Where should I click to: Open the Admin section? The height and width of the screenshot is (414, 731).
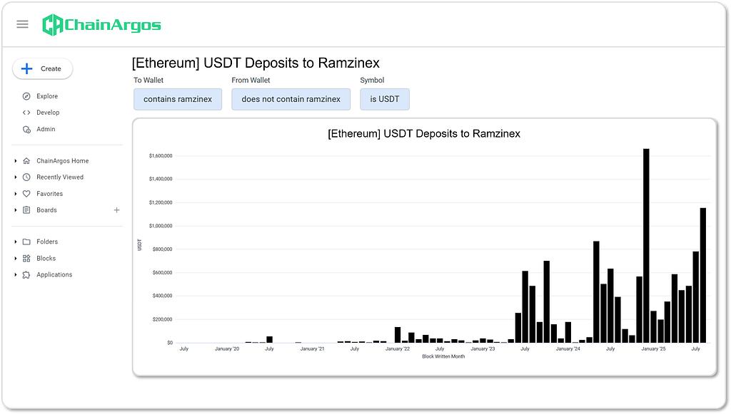pyautogui.click(x=46, y=129)
